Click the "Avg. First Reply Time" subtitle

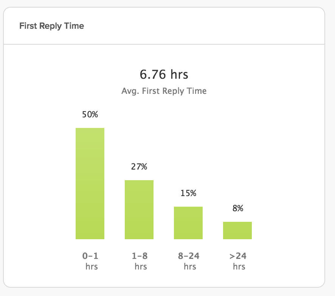pyautogui.click(x=164, y=91)
